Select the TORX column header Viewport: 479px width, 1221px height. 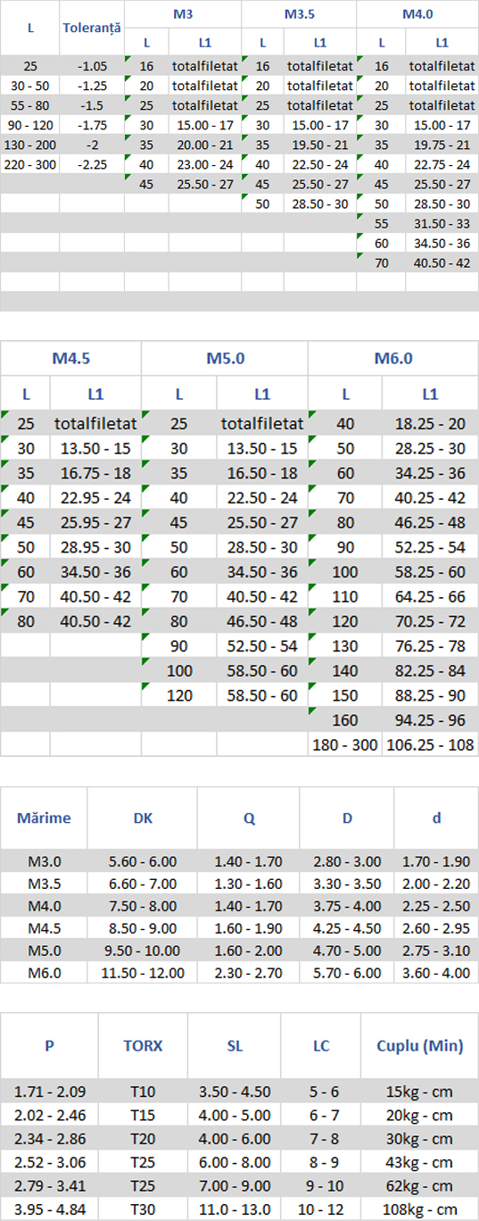pos(143,1045)
